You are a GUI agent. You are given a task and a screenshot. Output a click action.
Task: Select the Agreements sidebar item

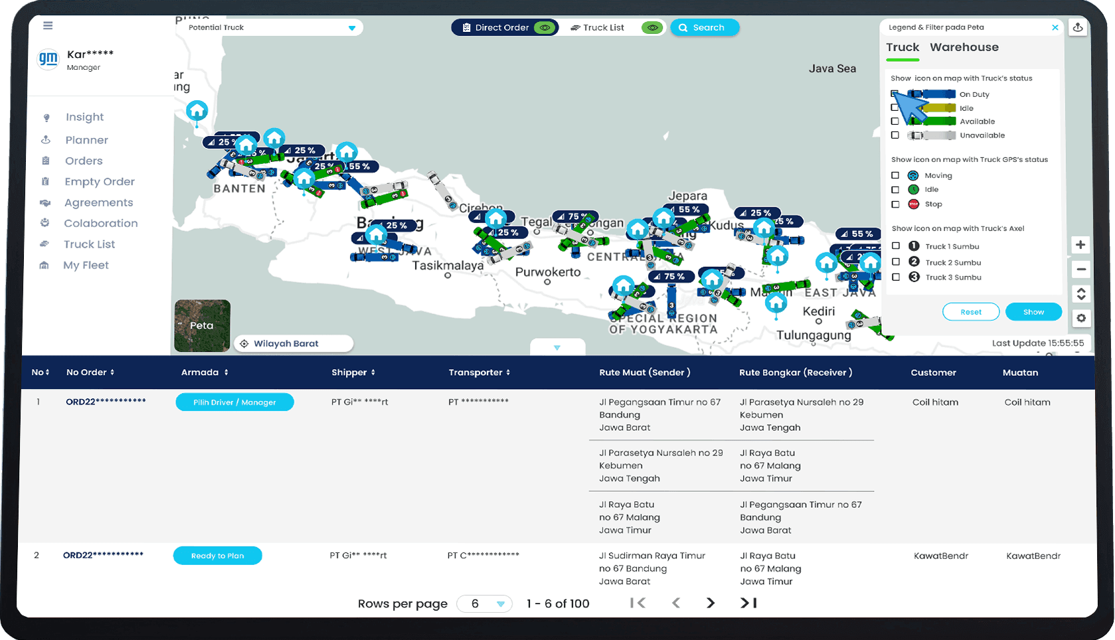click(x=98, y=202)
